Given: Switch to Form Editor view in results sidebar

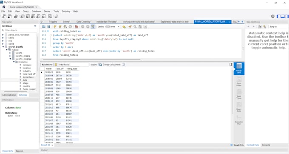Looking at the screenshot, I should (x=239, y=81).
